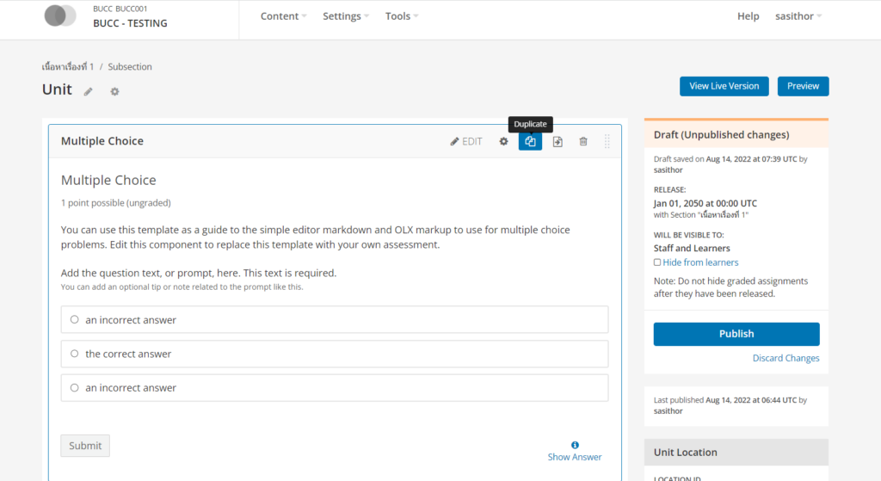Delete the Multiple Choice component
Viewport: 881px width, 481px height.
583,141
